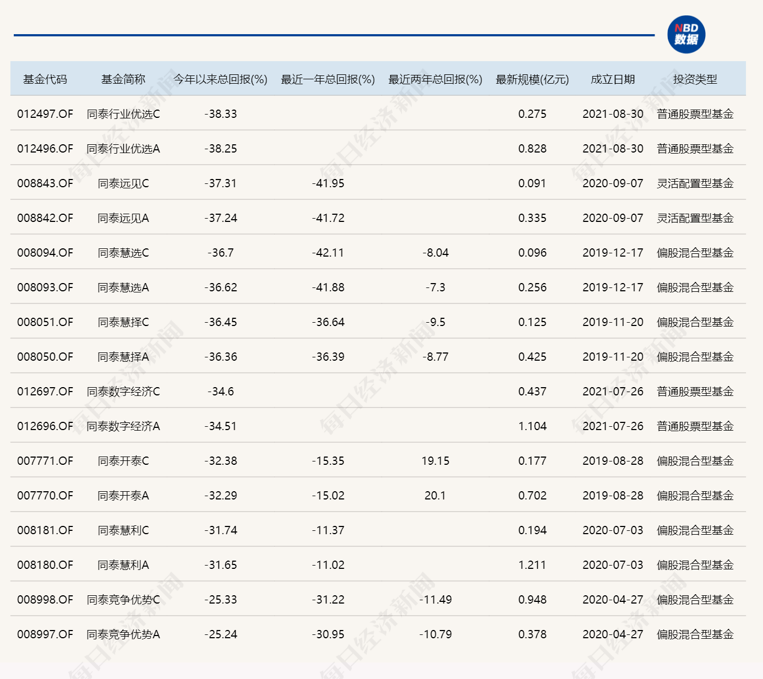Click fund name 同泰数字经济C

pyautogui.click(x=123, y=392)
